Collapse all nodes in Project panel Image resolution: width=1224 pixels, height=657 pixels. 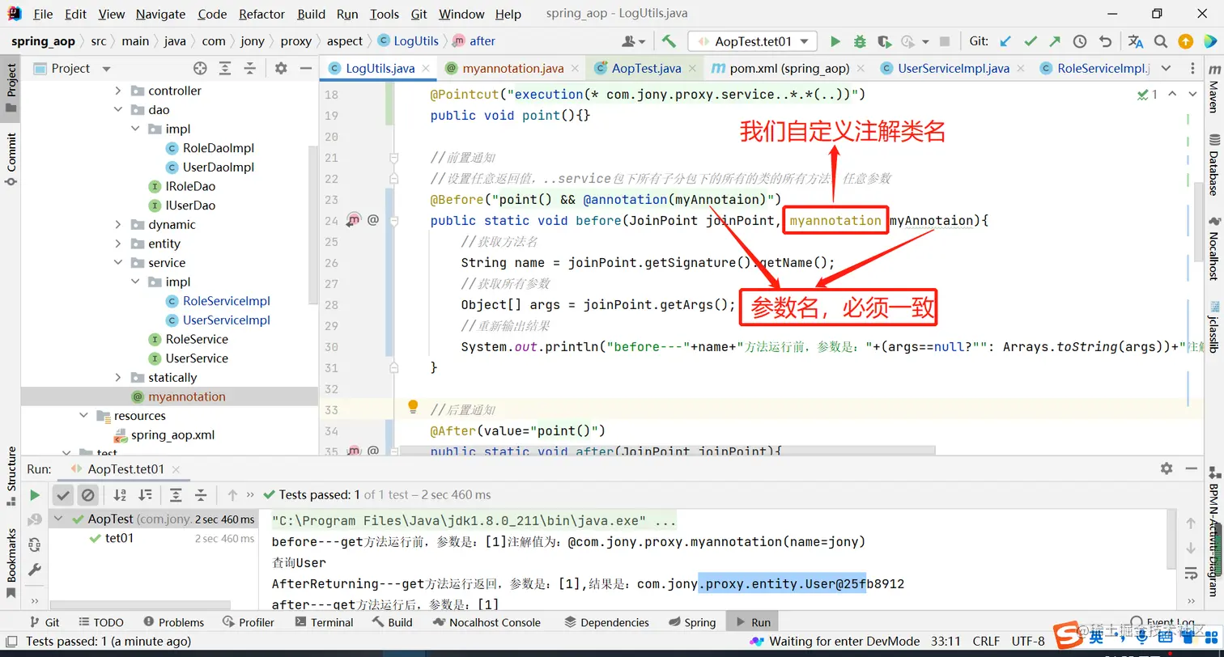[250, 69]
